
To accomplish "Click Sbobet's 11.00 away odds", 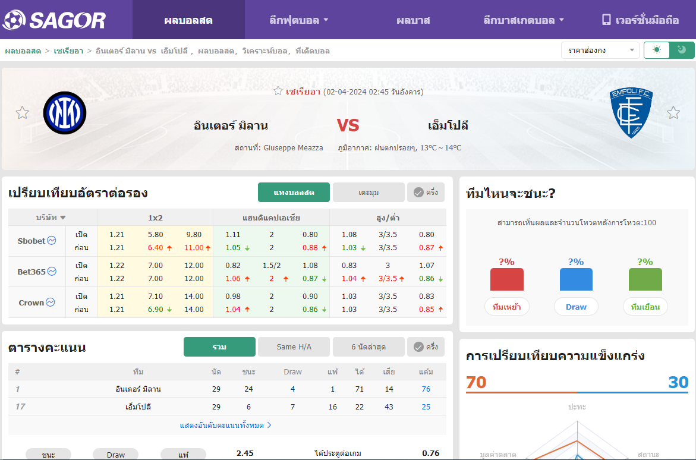I will (x=194, y=248).
